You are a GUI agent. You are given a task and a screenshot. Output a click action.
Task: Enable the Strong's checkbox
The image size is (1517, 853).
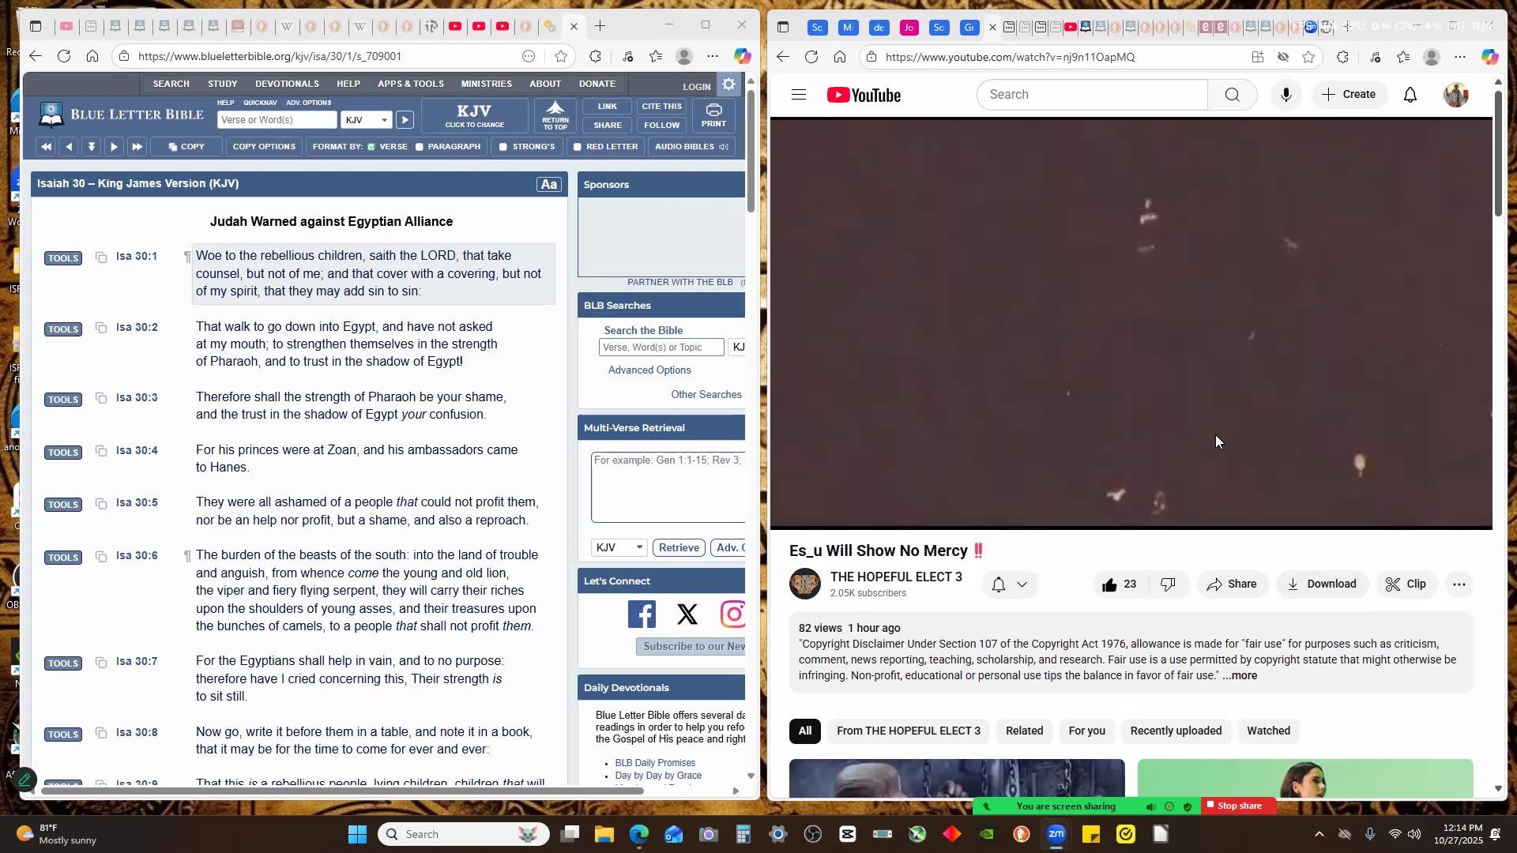(x=503, y=147)
